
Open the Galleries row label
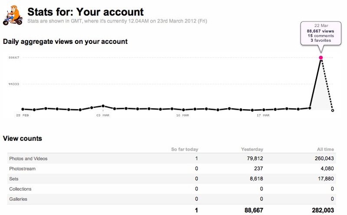pyautogui.click(x=19, y=199)
